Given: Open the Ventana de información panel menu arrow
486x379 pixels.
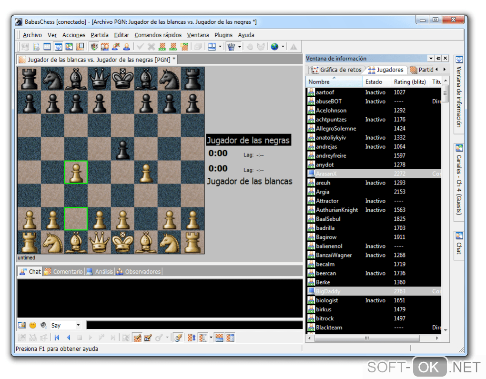Looking at the screenshot, I should (431, 58).
